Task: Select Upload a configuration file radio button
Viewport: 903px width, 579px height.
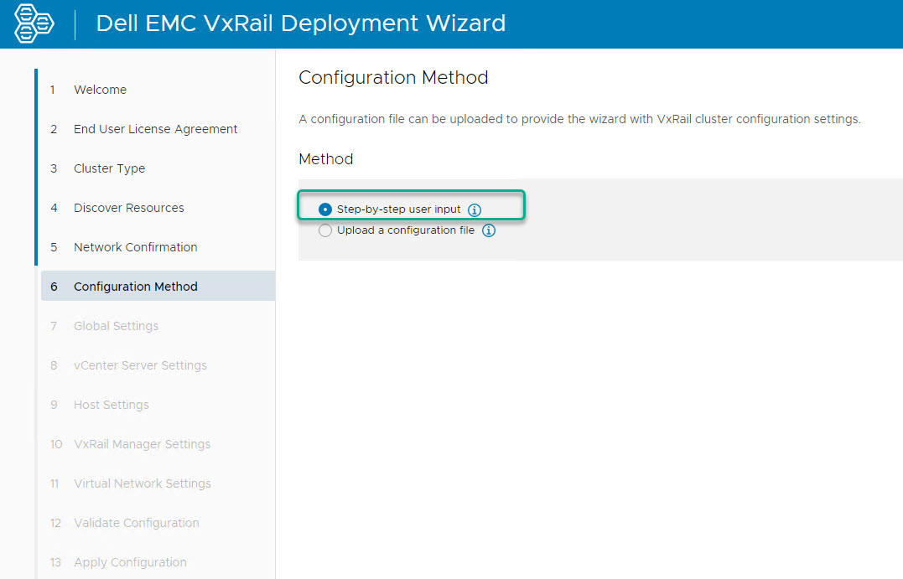Action: (325, 230)
